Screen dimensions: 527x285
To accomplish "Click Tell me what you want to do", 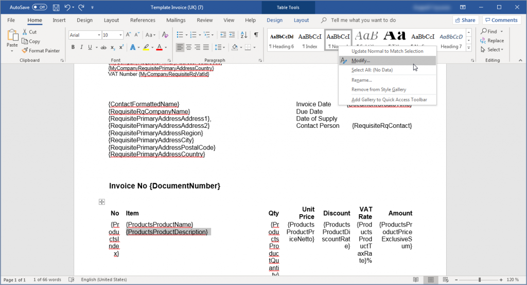I will (x=363, y=20).
